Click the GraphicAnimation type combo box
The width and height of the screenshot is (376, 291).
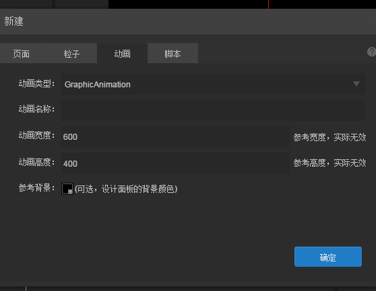(213, 84)
